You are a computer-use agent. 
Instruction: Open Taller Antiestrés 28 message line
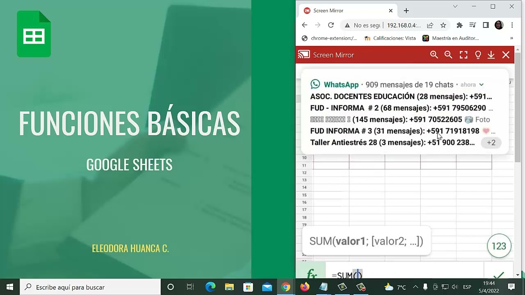pyautogui.click(x=393, y=143)
